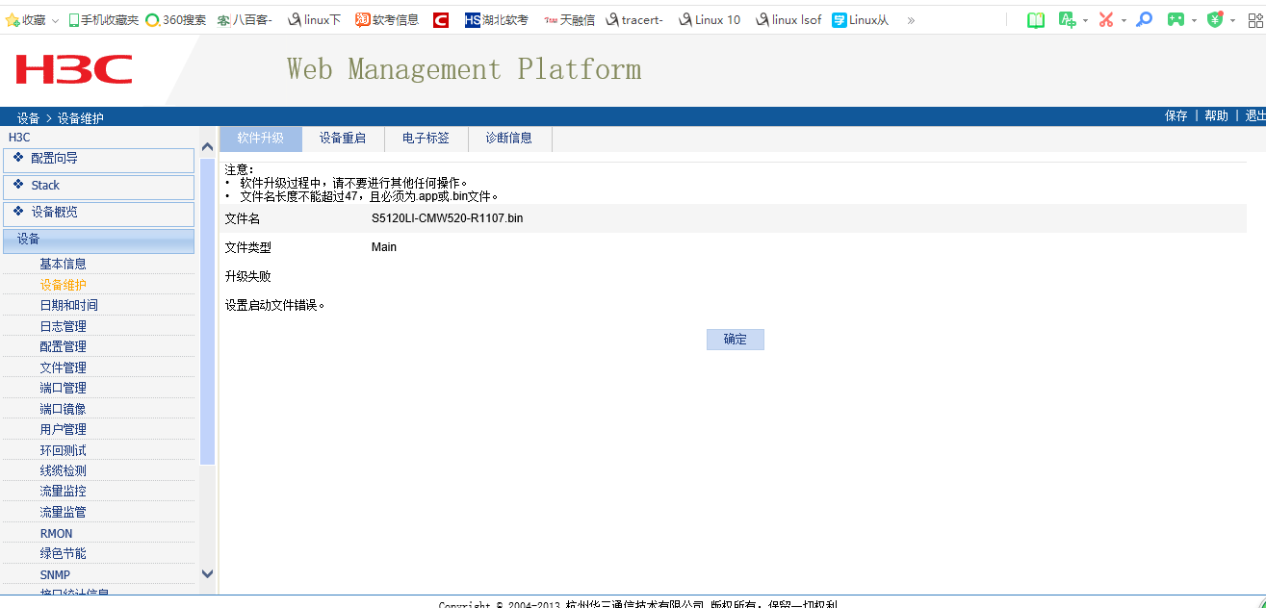Open 基本信息 in sidebar

tap(63, 264)
